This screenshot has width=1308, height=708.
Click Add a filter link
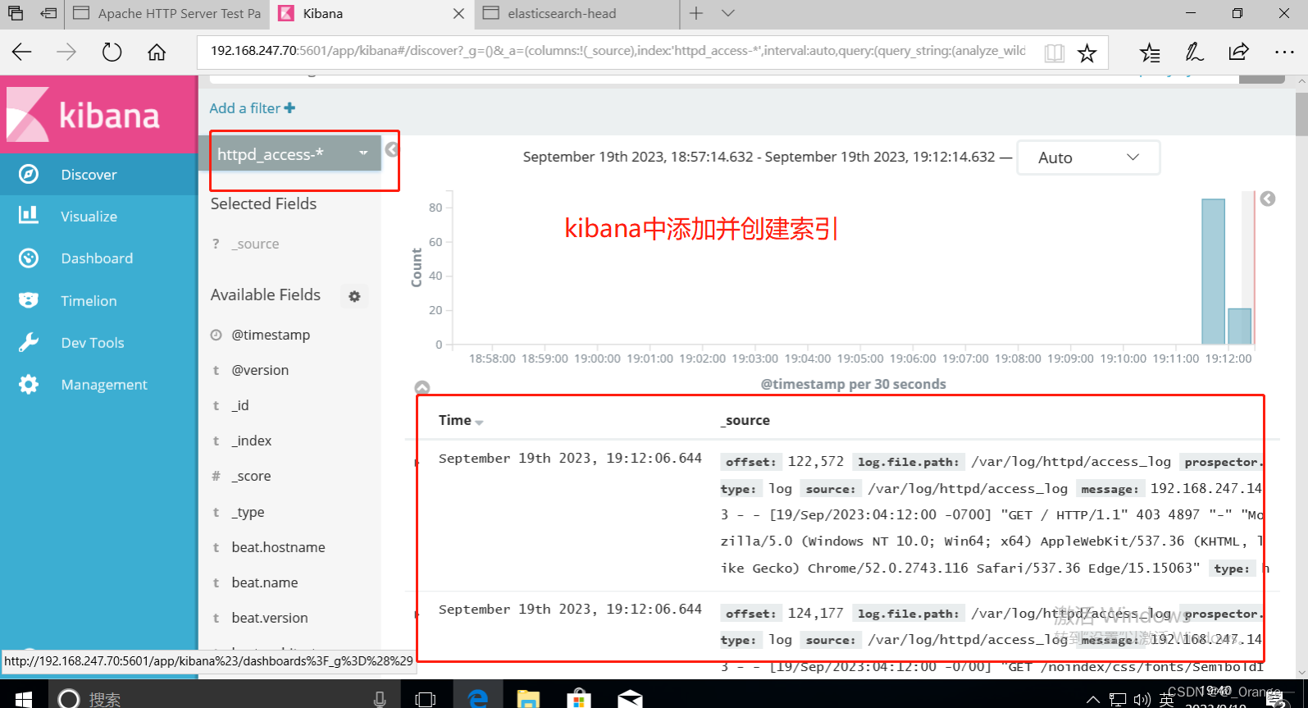click(x=252, y=108)
